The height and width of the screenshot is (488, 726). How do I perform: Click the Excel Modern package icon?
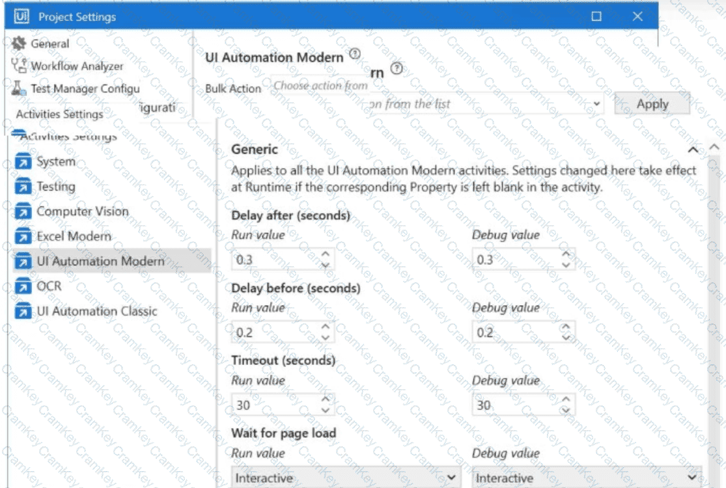(23, 236)
